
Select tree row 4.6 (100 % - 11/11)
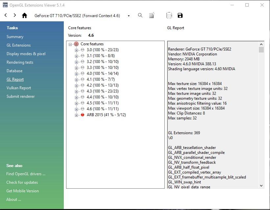(103, 109)
